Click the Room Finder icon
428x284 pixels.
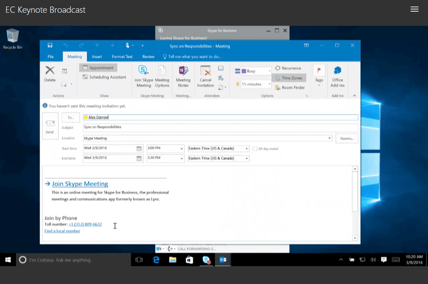tap(278, 88)
